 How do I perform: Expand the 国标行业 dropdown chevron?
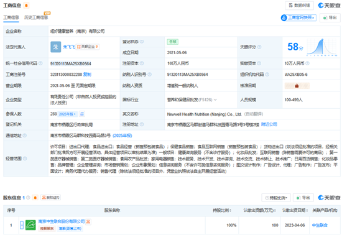click(x=215, y=99)
